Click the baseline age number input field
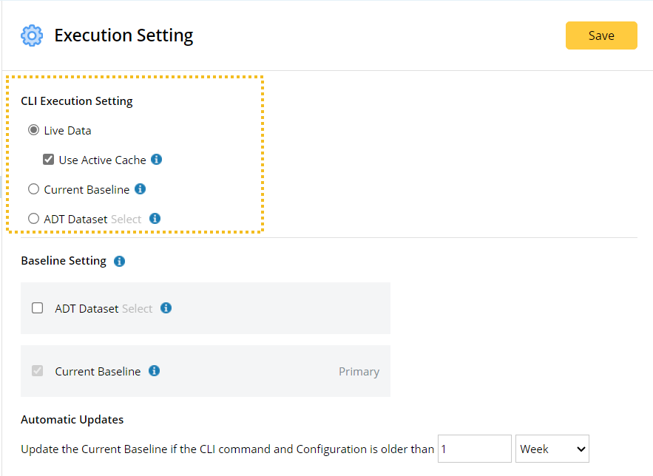 (x=474, y=449)
